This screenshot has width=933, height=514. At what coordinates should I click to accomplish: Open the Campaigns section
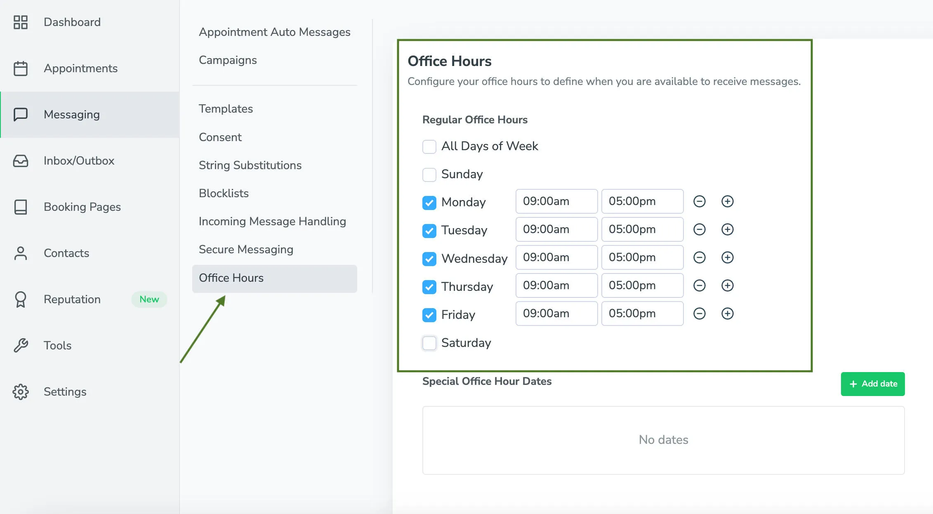tap(228, 60)
